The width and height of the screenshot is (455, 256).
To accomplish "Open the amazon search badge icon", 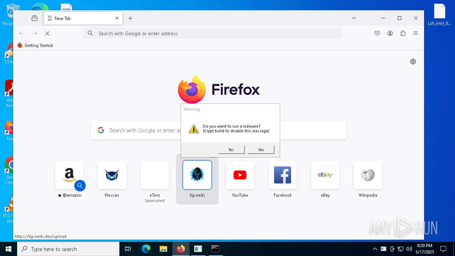I will [80, 185].
